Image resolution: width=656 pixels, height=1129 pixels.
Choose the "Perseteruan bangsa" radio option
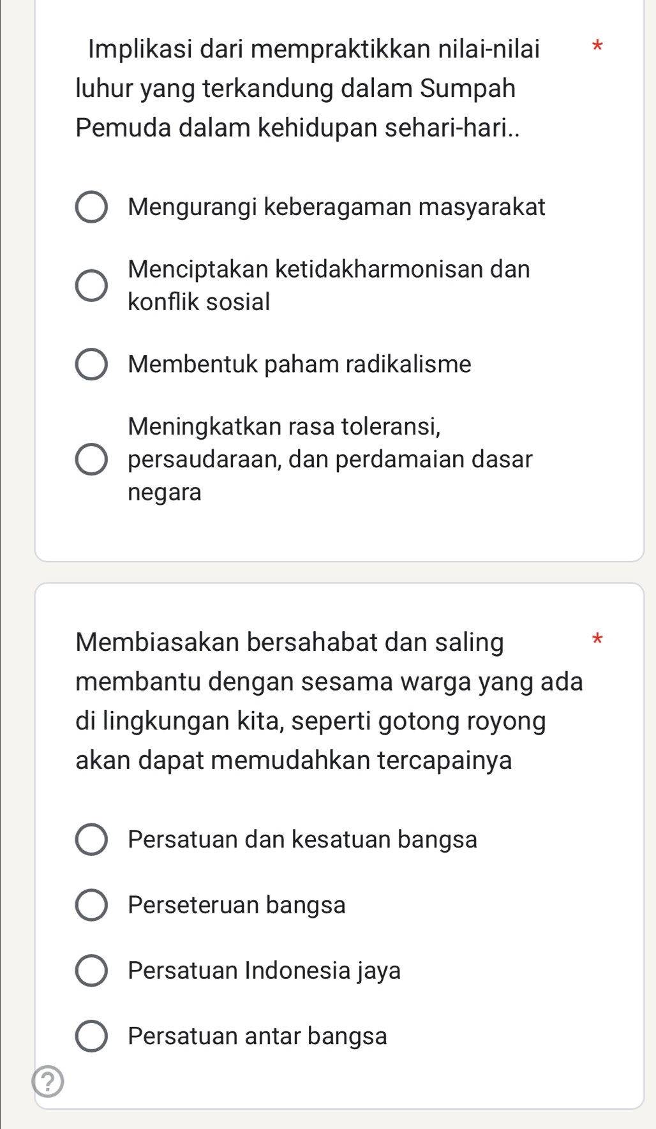tap(91, 905)
